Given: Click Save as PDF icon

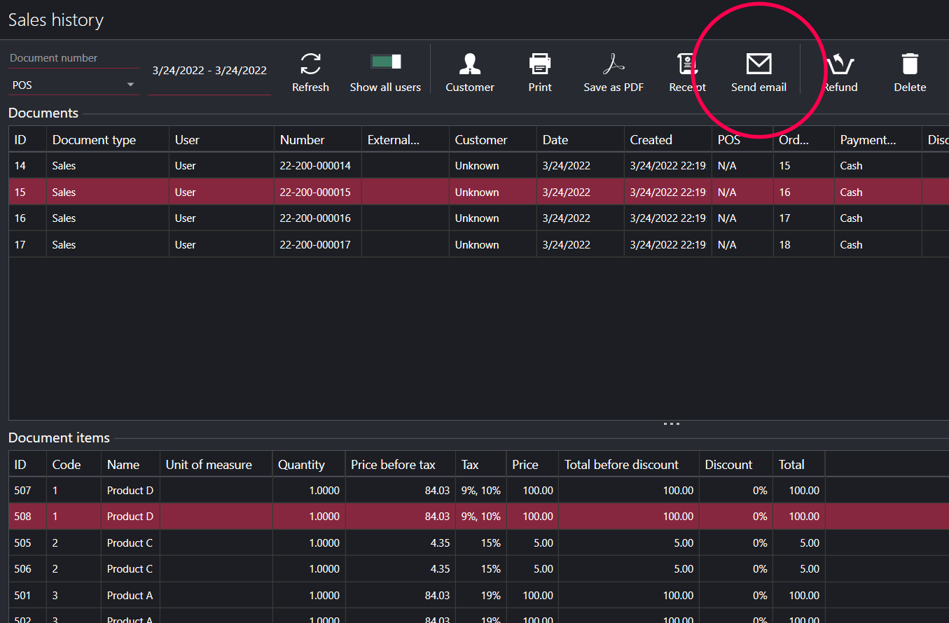Looking at the screenshot, I should (x=614, y=64).
